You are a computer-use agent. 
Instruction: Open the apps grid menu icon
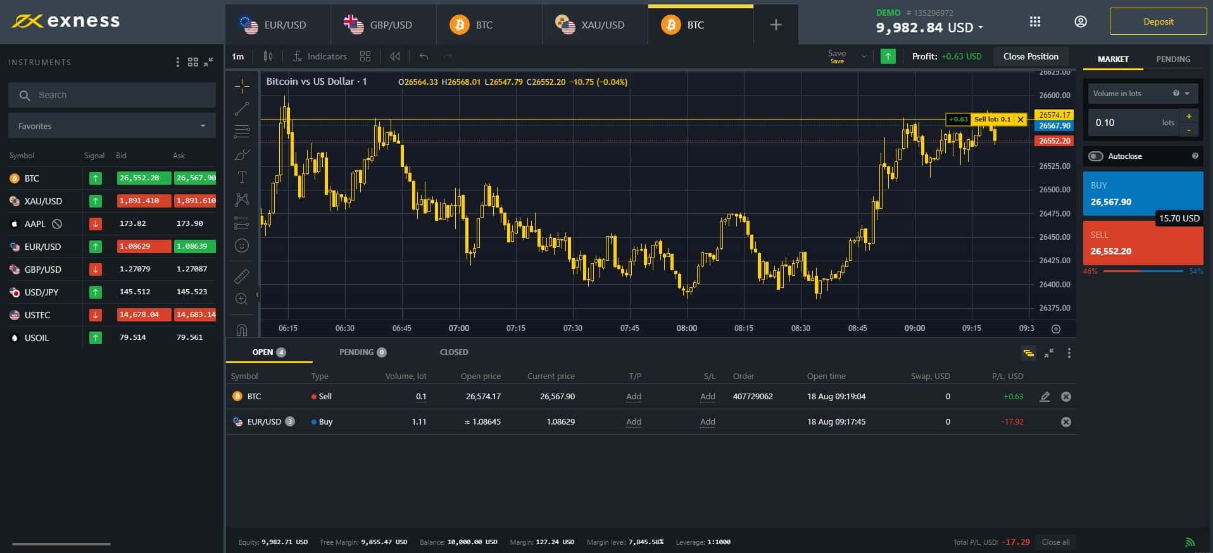pos(1035,22)
